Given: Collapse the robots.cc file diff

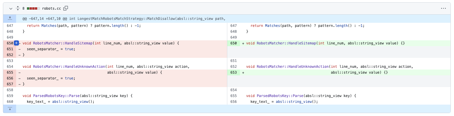Looking at the screenshot, I should click(x=11, y=8).
